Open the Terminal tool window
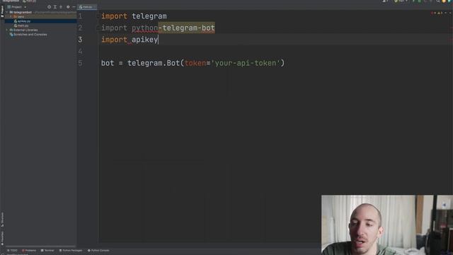This screenshot has width=453, height=255. tap(47, 250)
